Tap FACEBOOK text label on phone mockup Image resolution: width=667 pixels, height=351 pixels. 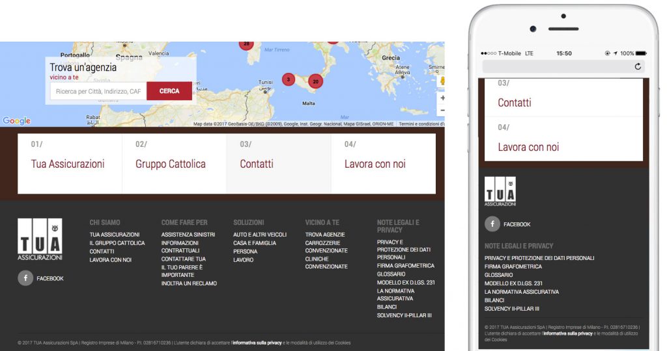coord(517,224)
